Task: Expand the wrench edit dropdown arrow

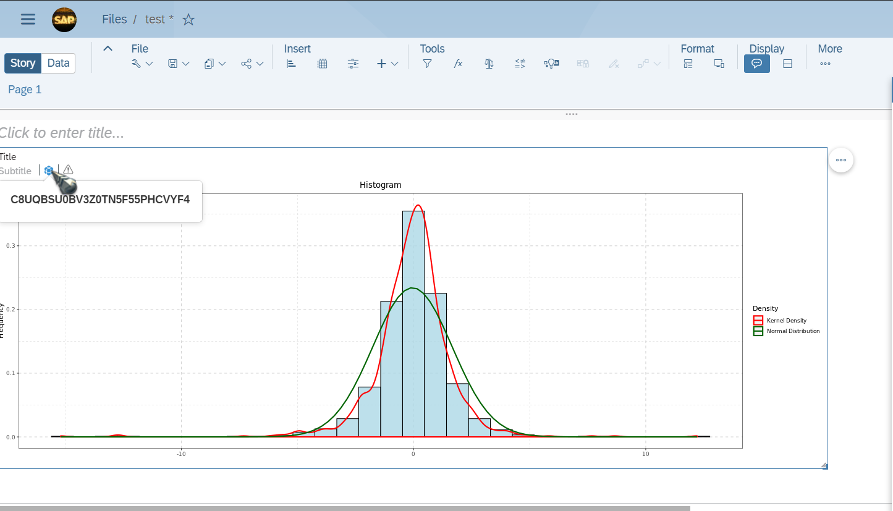Action: click(149, 64)
